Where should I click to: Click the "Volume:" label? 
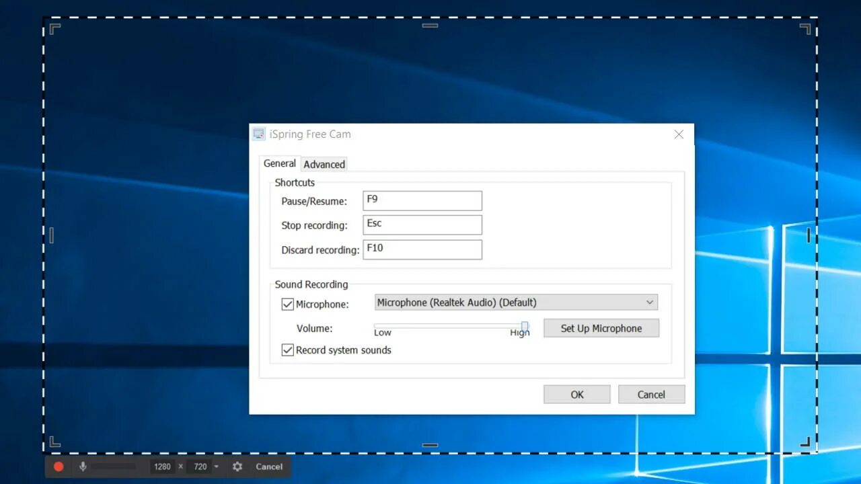[x=315, y=328]
